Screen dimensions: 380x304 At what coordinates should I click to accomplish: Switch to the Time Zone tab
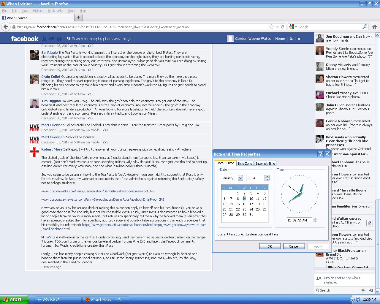tap(245, 164)
